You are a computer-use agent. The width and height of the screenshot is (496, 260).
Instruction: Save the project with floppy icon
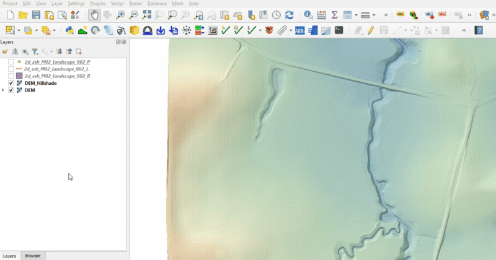36,15
